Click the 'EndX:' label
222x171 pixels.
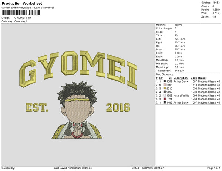[159, 53]
